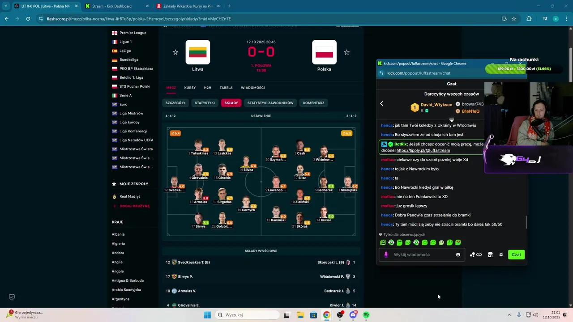
Task: Collapse the chat leaderboard with arrow
Action: coord(452,119)
